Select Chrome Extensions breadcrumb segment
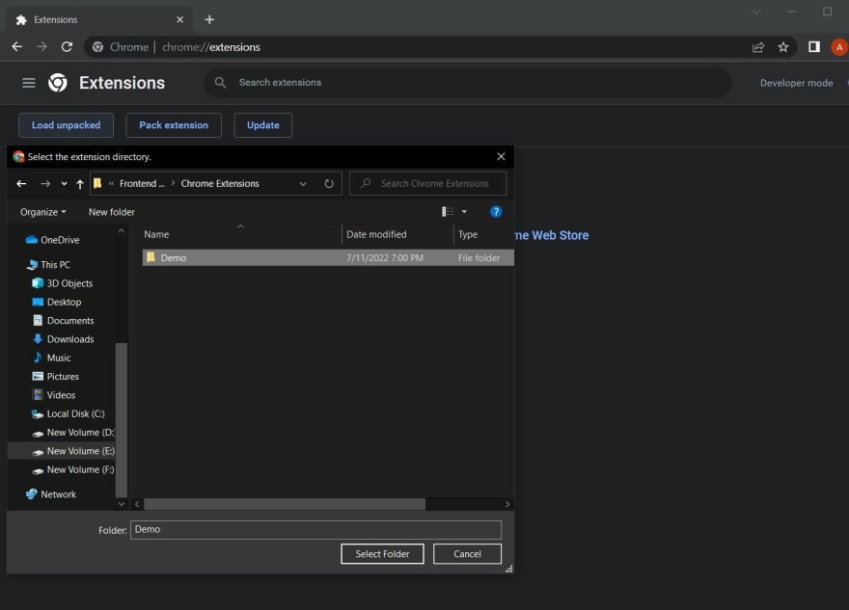 220,184
